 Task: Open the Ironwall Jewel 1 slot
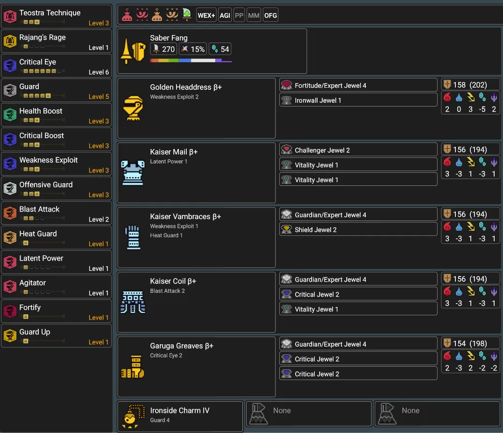[358, 100]
